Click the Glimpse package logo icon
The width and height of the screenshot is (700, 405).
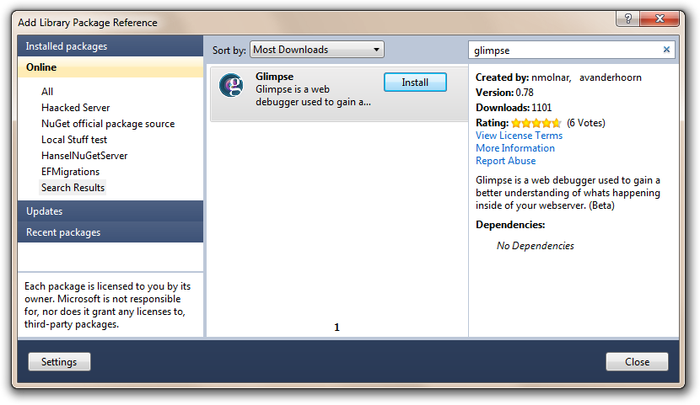(231, 85)
